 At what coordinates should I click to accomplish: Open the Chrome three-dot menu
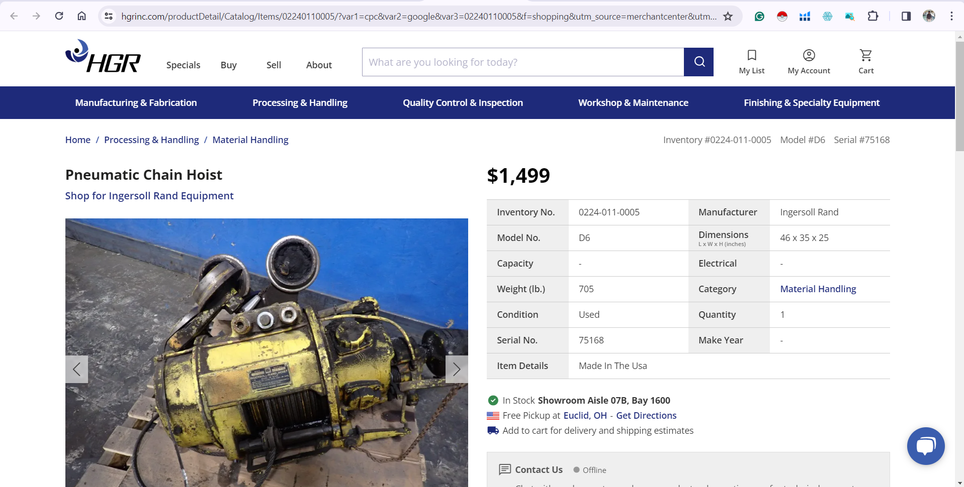951,16
